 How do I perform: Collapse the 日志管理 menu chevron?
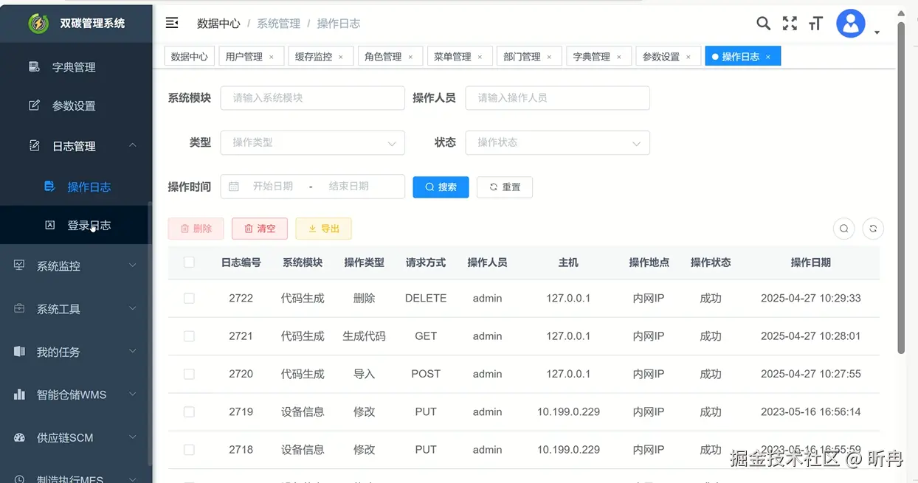click(133, 145)
